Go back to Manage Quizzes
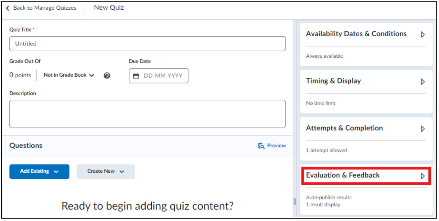This screenshot has width=439, height=221. tap(41, 8)
